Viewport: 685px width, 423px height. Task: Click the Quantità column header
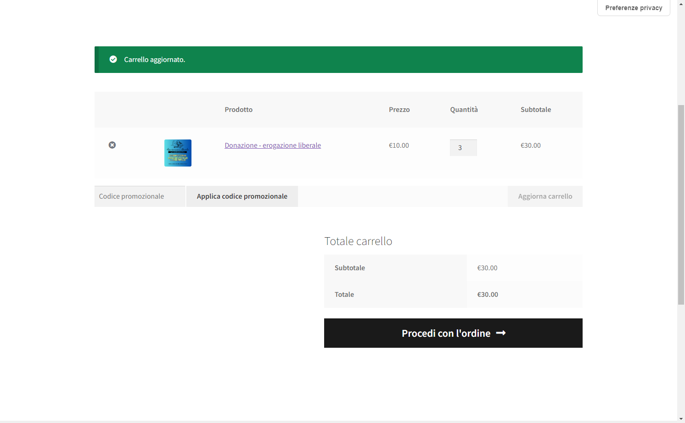pyautogui.click(x=464, y=110)
